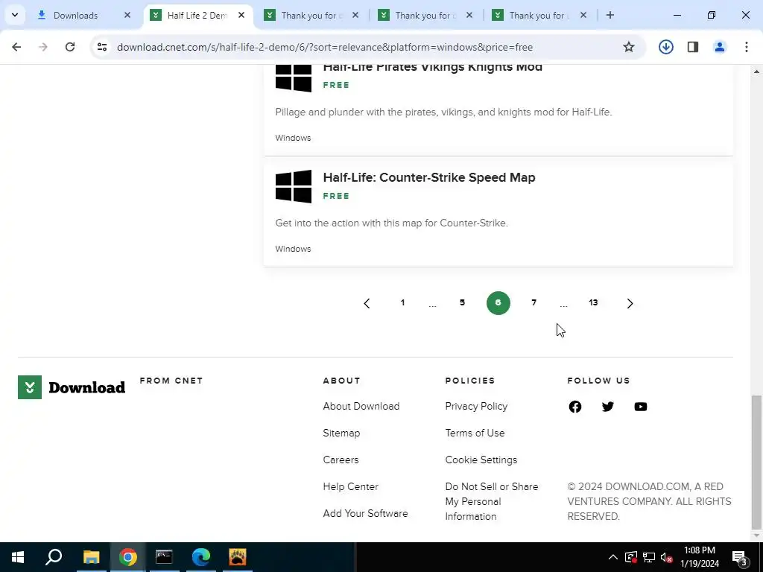Close the first Thank you tab

pyautogui.click(x=355, y=15)
